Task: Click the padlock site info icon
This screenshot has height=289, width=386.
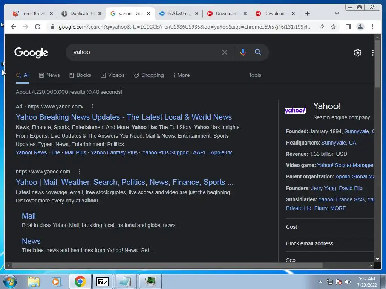Action: 52,27
